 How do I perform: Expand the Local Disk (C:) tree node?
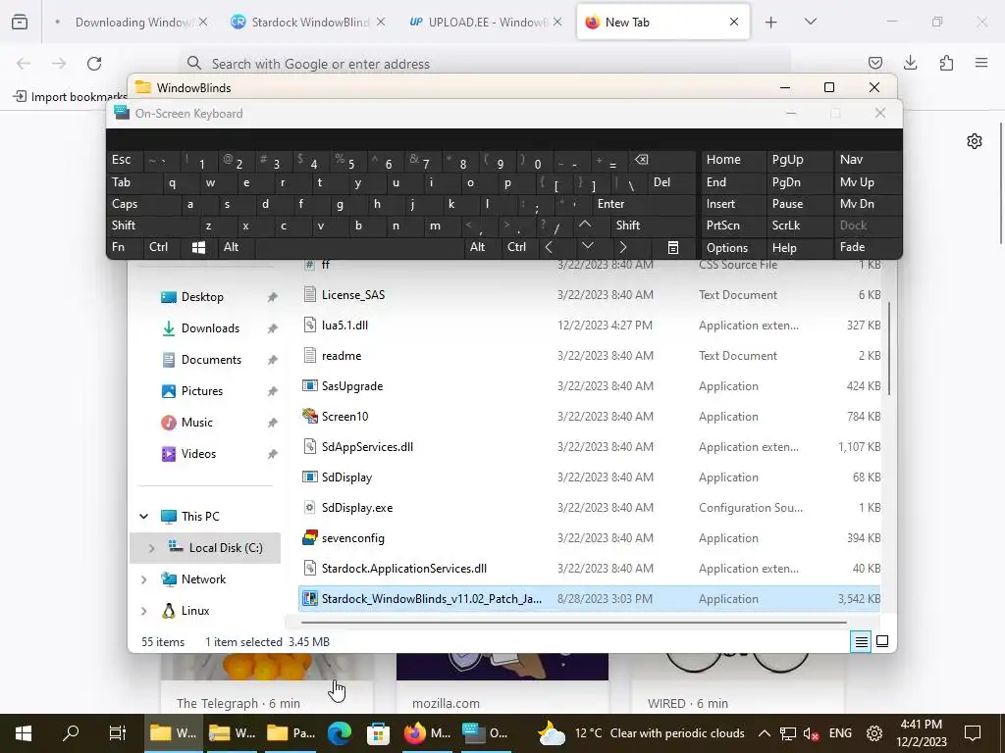pyautogui.click(x=151, y=548)
